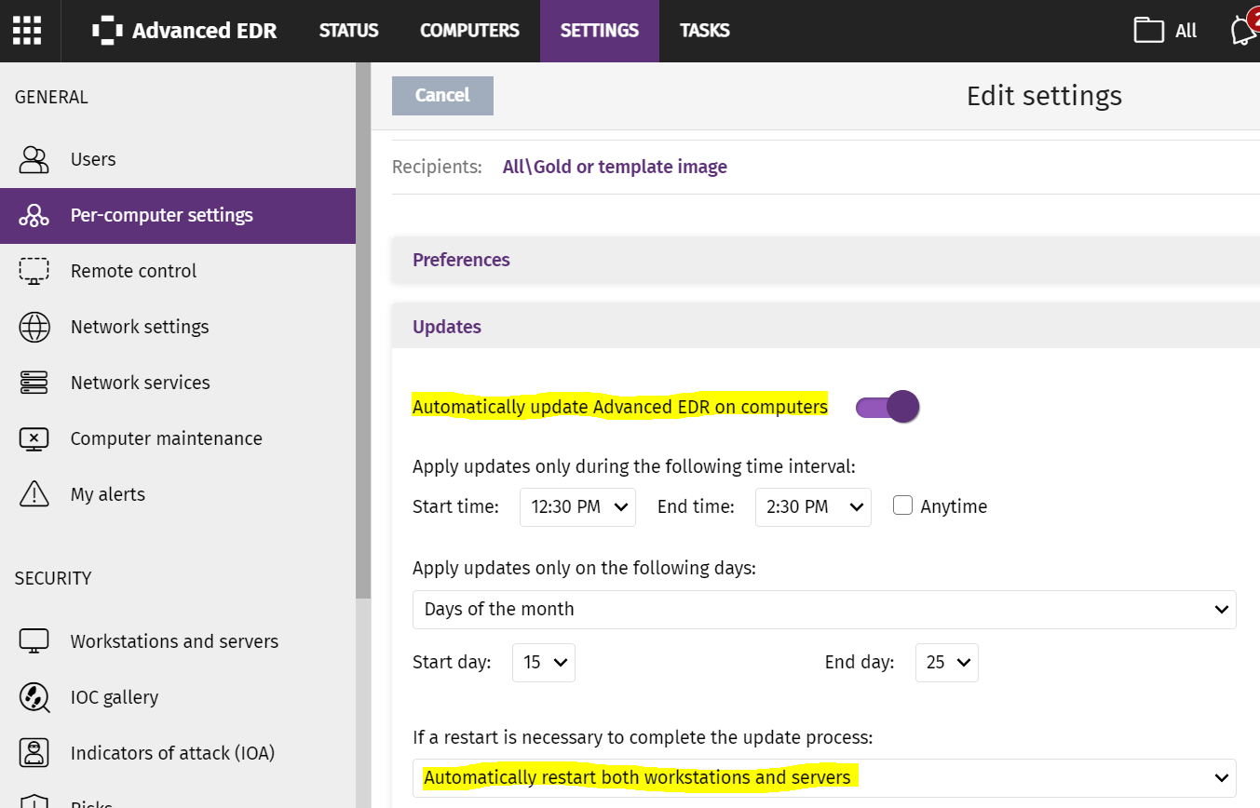The height and width of the screenshot is (808, 1260).
Task: Open Workstations and servers settings
Action: point(178,641)
